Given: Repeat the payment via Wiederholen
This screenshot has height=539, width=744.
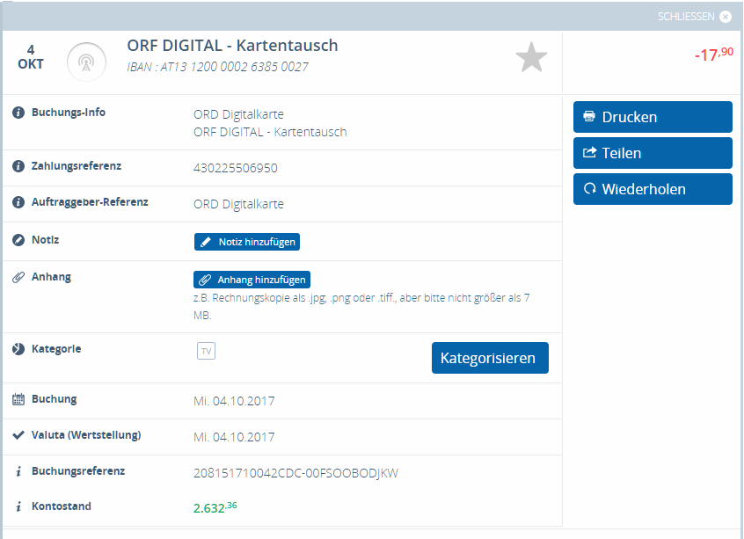Looking at the screenshot, I should 653,189.
